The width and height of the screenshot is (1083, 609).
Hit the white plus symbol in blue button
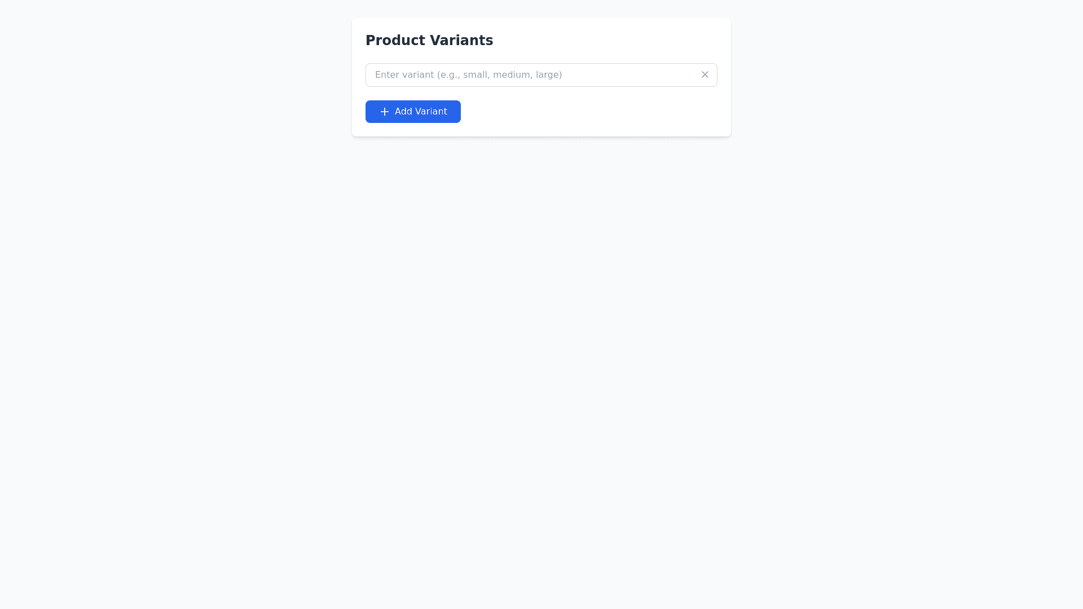point(385,112)
